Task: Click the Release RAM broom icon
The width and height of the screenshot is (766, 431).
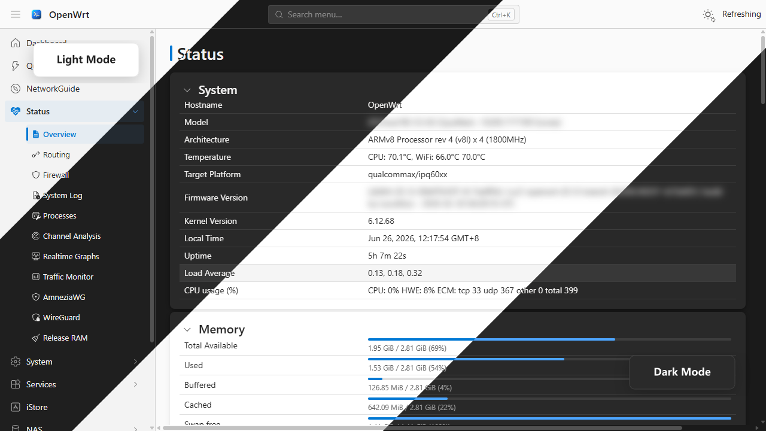Action: click(36, 338)
